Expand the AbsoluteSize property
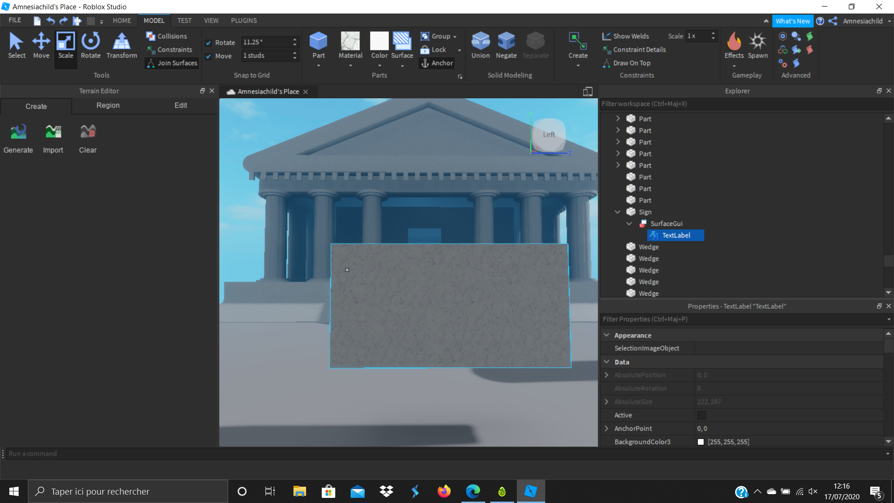 606,402
